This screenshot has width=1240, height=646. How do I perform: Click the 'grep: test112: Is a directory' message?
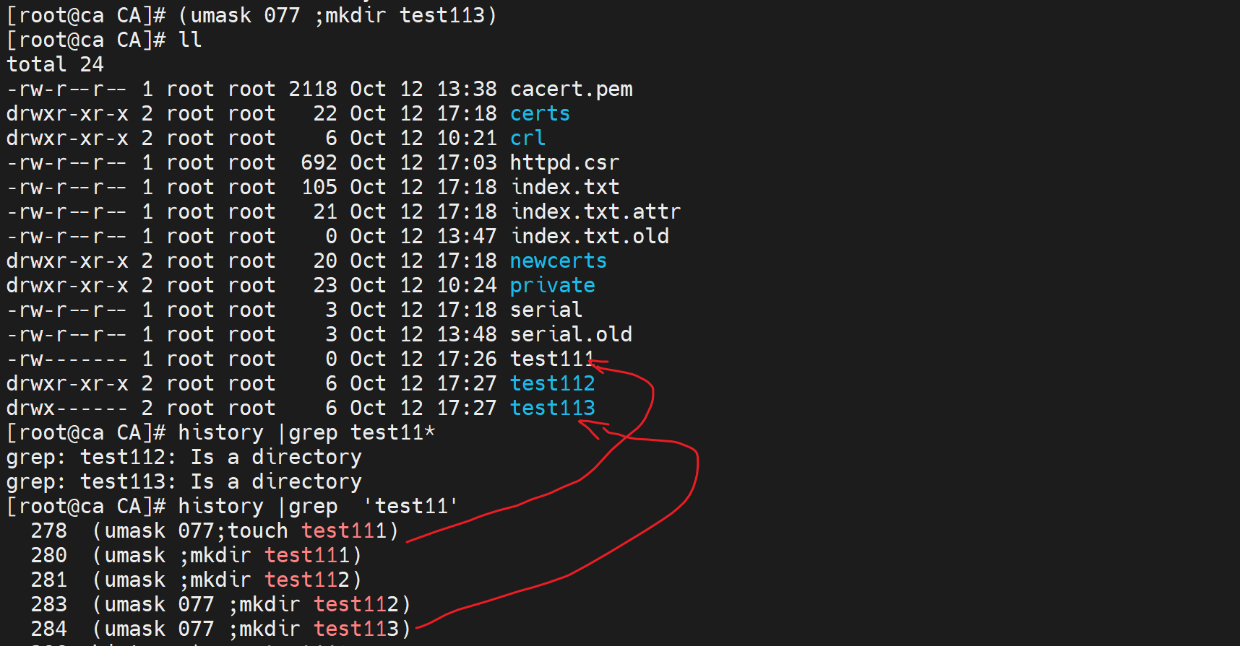[184, 458]
